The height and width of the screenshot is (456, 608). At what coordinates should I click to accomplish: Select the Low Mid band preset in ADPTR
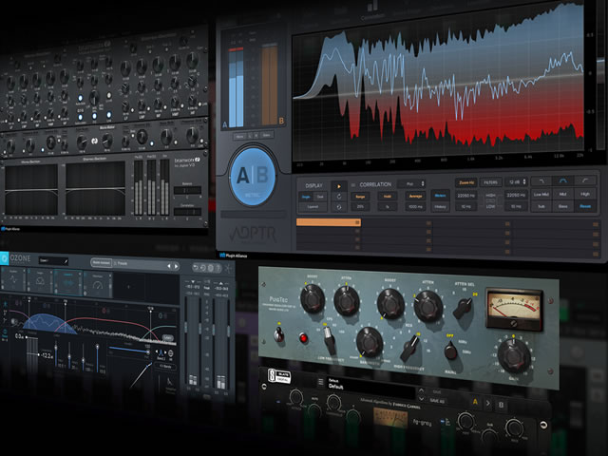pos(541,194)
